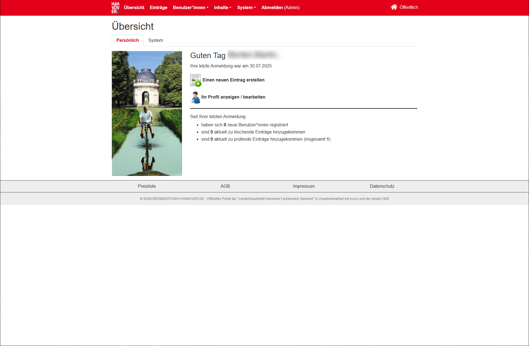The height and width of the screenshot is (346, 529).
Task: Select the new entry creation icon
Action: pos(195,80)
